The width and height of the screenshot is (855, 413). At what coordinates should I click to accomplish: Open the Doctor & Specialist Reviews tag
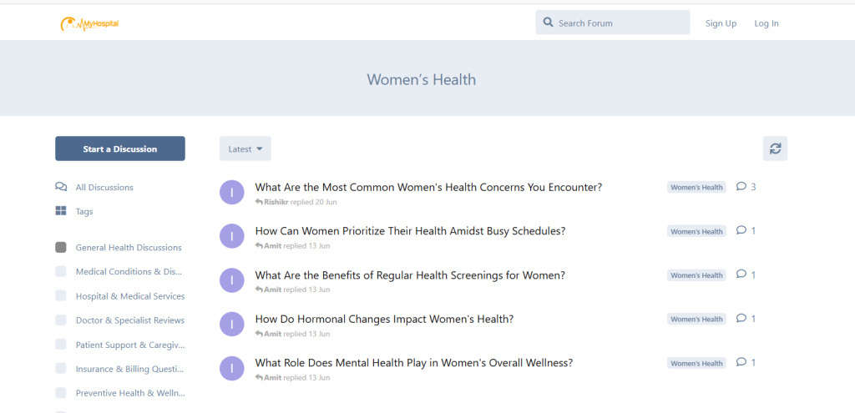coord(129,320)
